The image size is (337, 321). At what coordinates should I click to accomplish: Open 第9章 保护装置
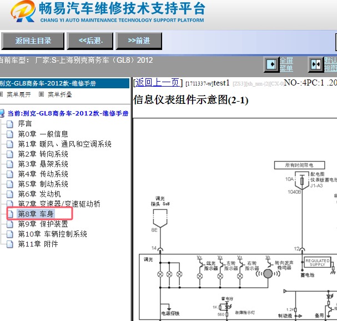[43, 224]
